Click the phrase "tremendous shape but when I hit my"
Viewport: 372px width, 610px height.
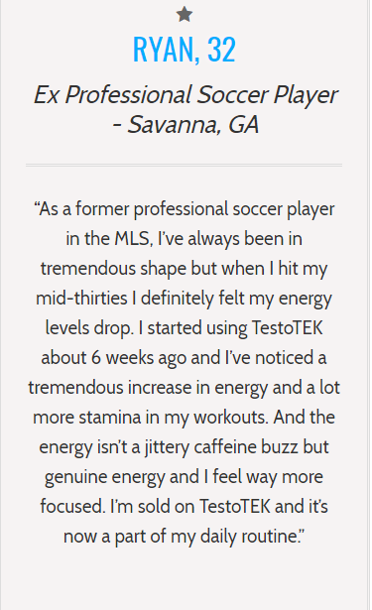point(185,269)
